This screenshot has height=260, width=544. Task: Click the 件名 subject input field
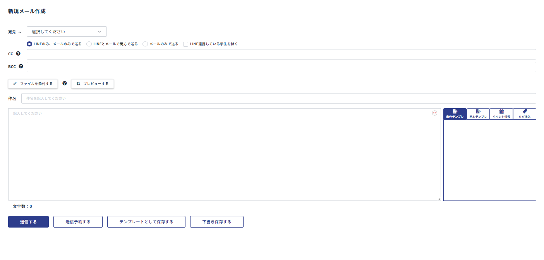pos(278,99)
